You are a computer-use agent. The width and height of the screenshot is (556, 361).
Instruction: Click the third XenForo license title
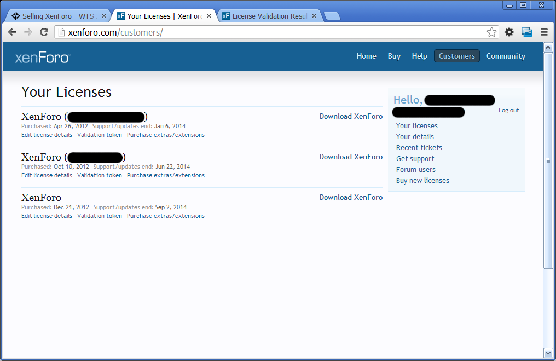41,198
